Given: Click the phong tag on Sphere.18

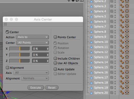Looking at the screenshot, I should [x=122, y=82].
